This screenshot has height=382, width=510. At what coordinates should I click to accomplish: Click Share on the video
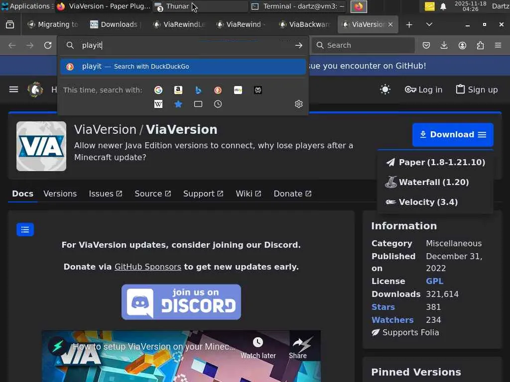pos(298,348)
